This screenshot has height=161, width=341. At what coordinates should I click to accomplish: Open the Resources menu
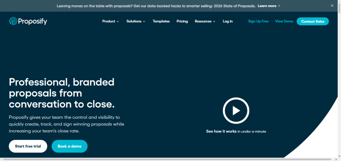coord(205,21)
